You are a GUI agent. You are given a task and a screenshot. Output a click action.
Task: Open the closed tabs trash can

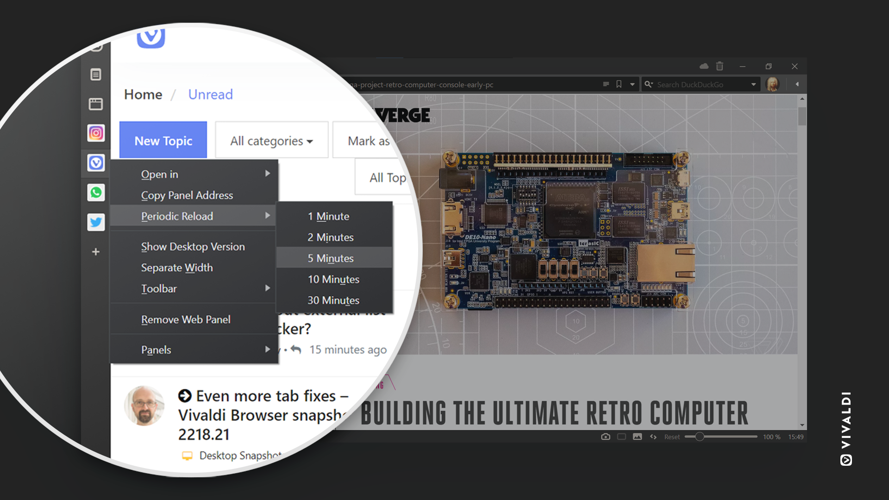click(x=720, y=66)
